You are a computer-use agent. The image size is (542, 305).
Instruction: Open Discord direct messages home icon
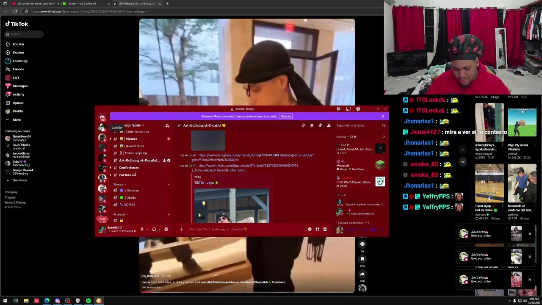[102, 117]
